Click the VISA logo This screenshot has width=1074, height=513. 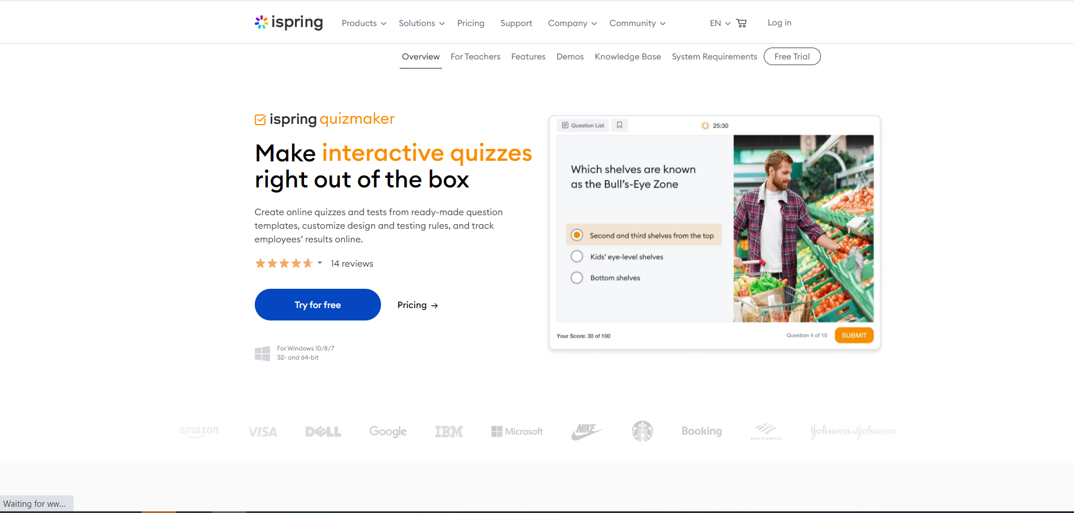263,432
